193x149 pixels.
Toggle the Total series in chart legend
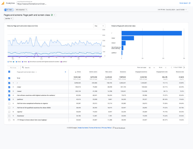(10, 62)
